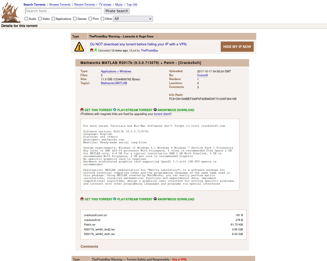Select the crackzsoft.com.url file row
This screenshot has width=327, height=261.
point(163,215)
